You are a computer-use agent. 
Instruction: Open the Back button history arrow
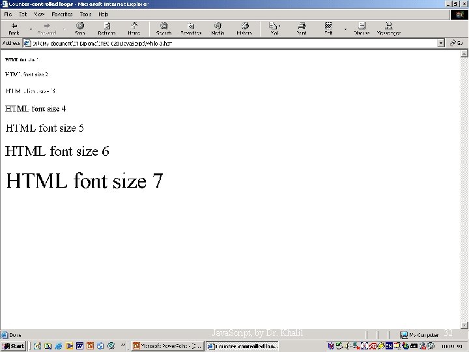point(31,29)
